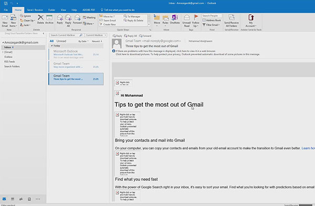
Task: Open the Clean Up dropdown
Action: point(27,20)
